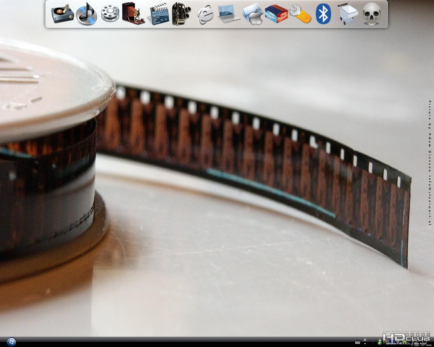The height and width of the screenshot is (347, 434).
Task: Launch the movie clapperboard dock icon
Action: pyautogui.click(x=158, y=14)
